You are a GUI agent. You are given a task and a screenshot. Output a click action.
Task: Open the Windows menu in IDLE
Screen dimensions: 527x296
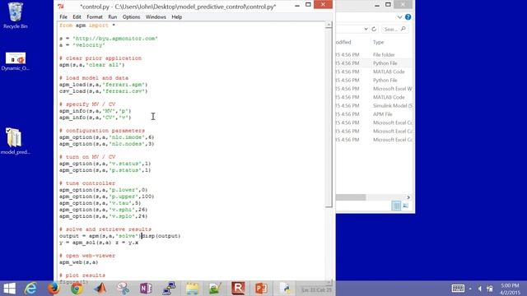pyautogui.click(x=156, y=16)
